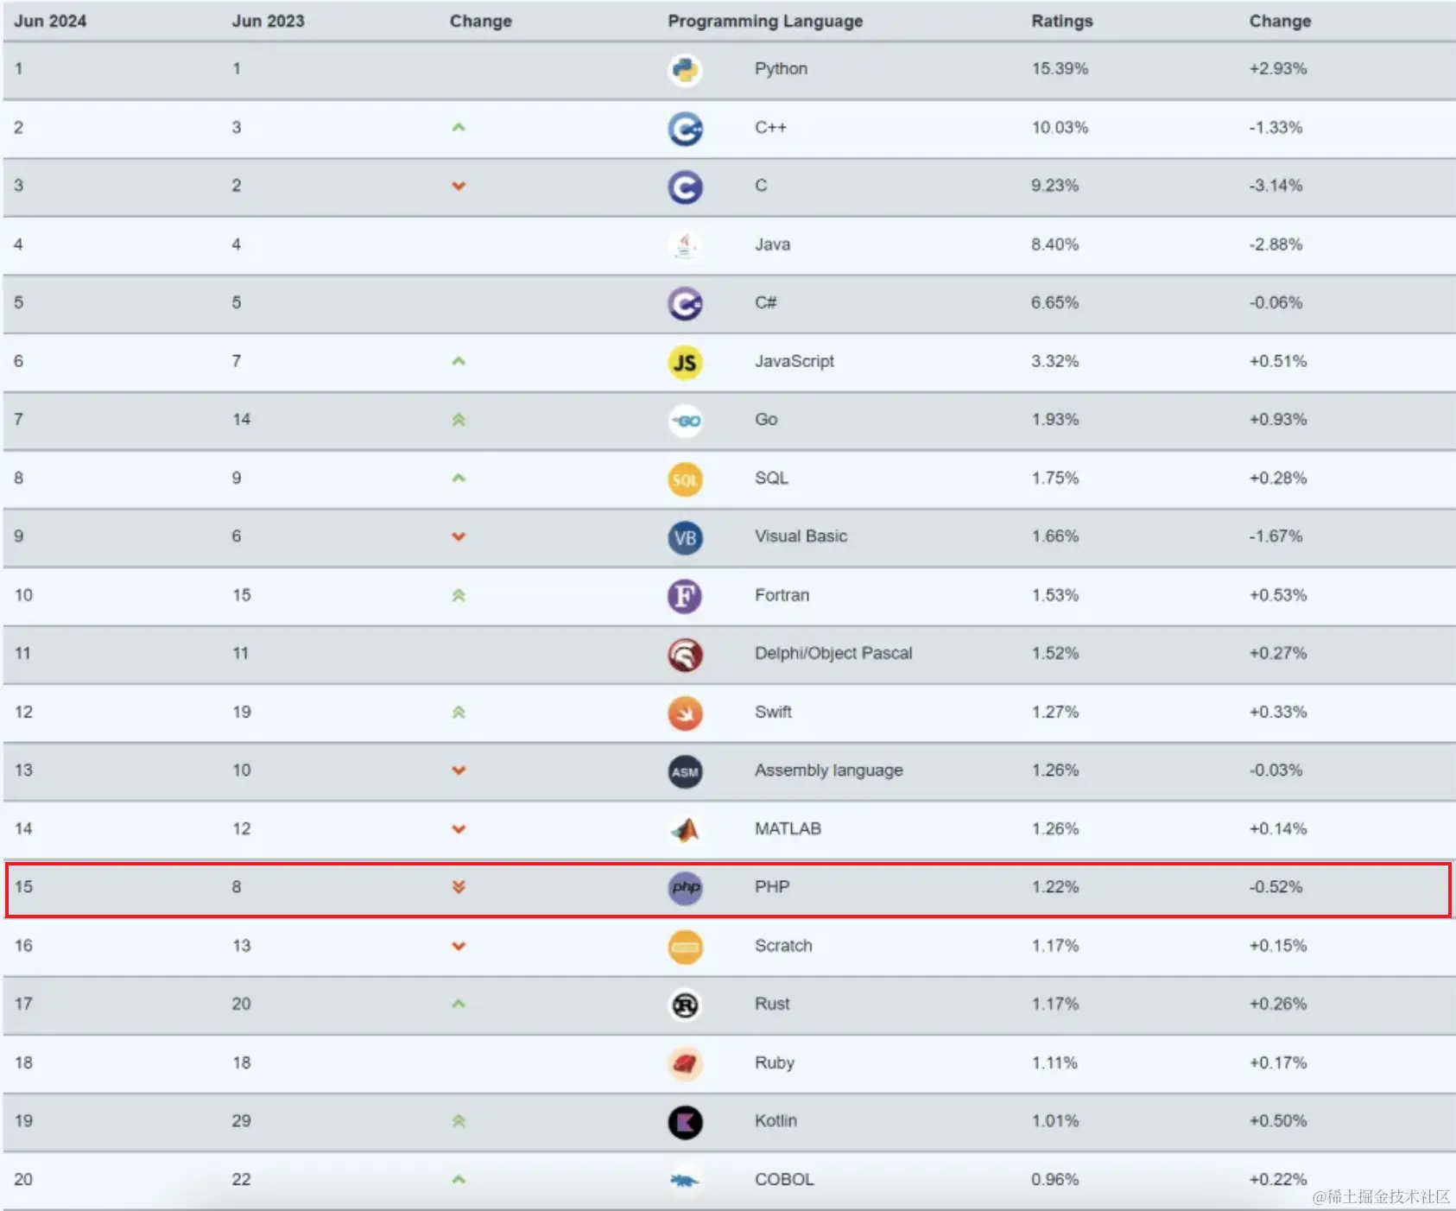Click the MATLAB logo icon
This screenshot has height=1211, width=1456.
point(685,830)
